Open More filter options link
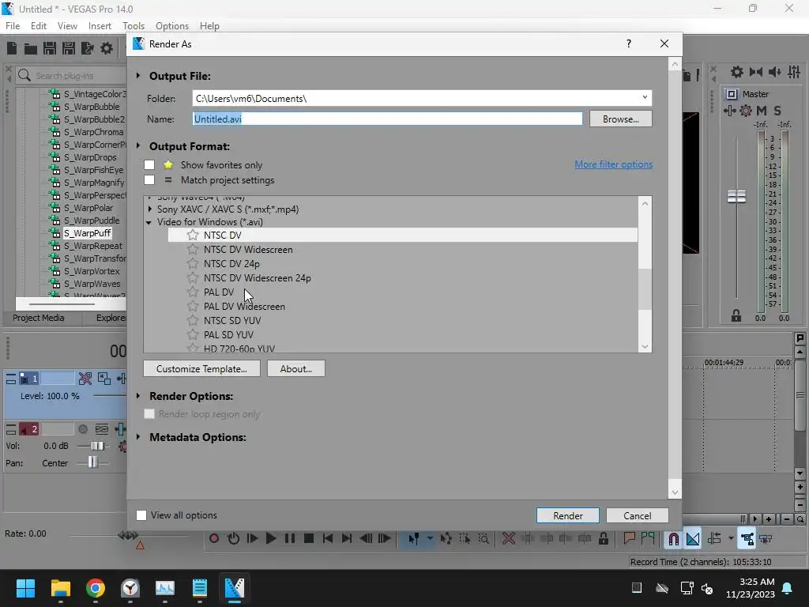Screen dimensions: 809x607 tap(613, 164)
